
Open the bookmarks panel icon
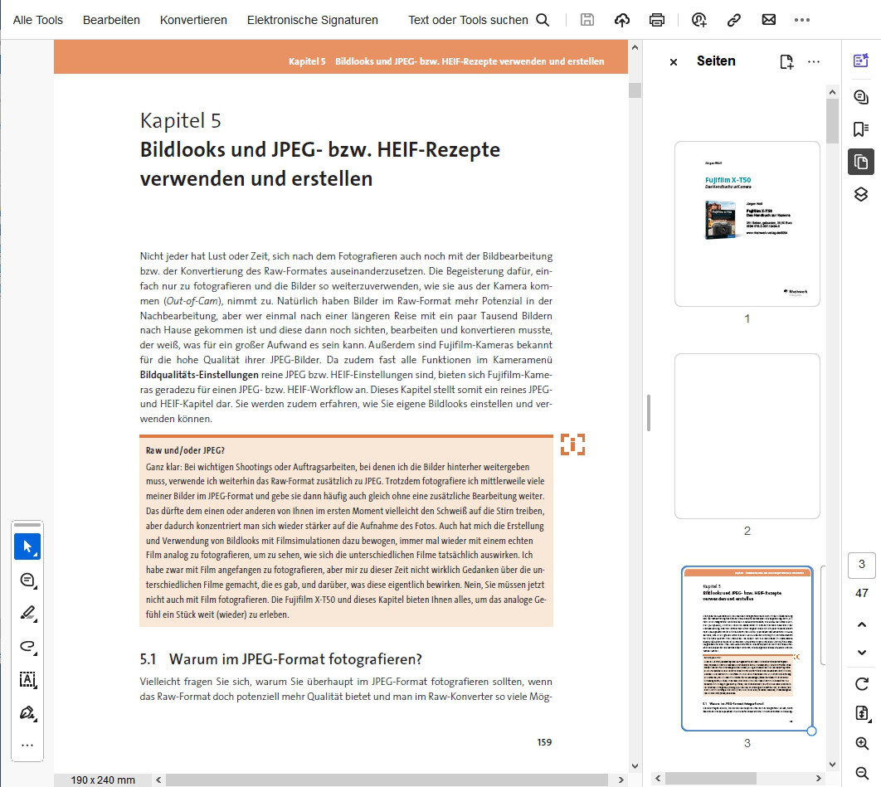(860, 129)
